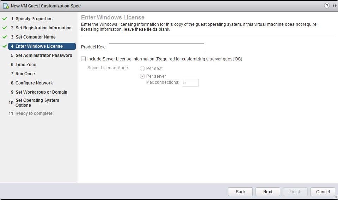Click the checkmark icon next to Set Computer Name
This screenshot has height=200, width=338.
[x=5, y=37]
